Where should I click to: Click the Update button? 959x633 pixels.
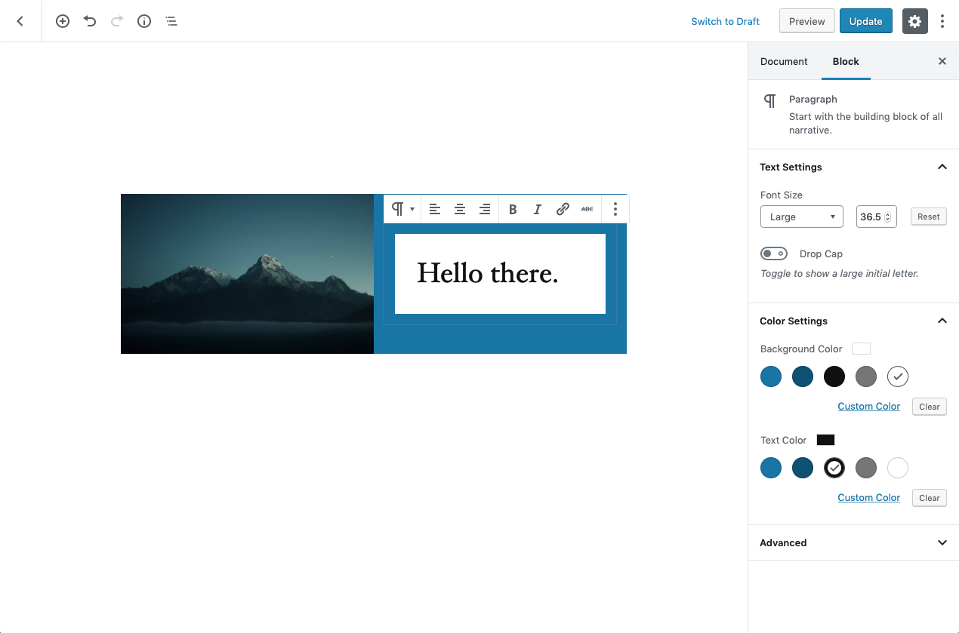coord(866,21)
